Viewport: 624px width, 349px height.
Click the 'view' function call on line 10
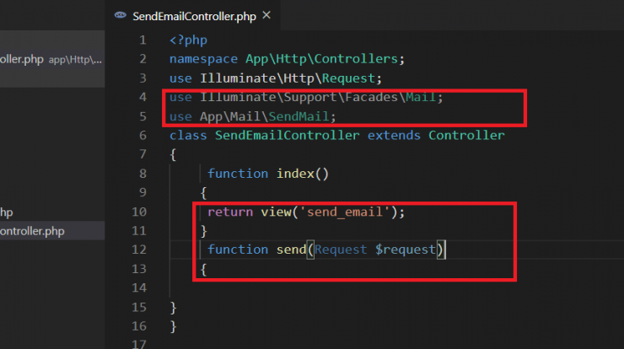(277, 212)
